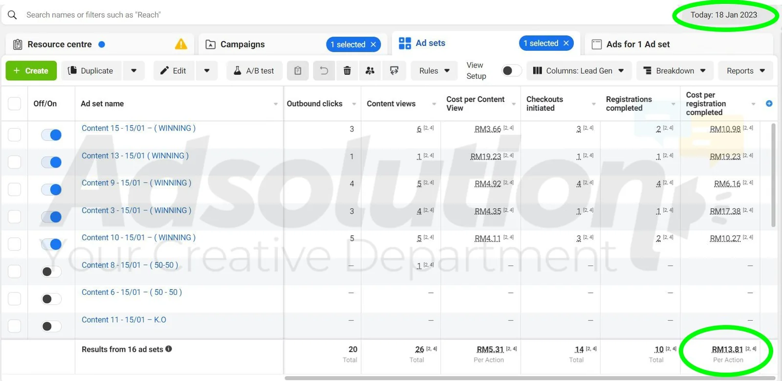Tick the checkbox for Content 11 row
The image size is (782, 381).
point(15,326)
